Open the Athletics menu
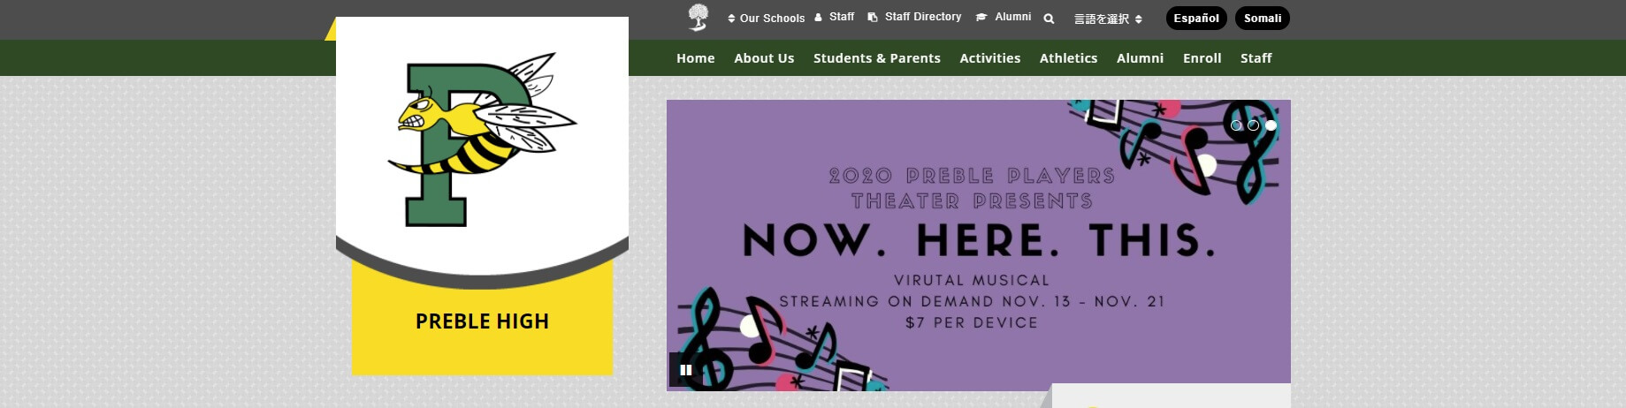Image resolution: width=1626 pixels, height=408 pixels. click(1068, 58)
